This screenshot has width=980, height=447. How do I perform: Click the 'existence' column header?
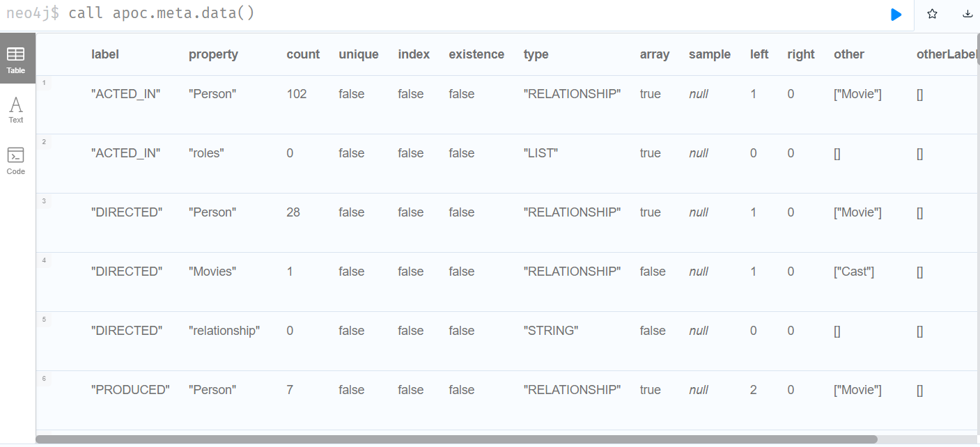click(476, 54)
